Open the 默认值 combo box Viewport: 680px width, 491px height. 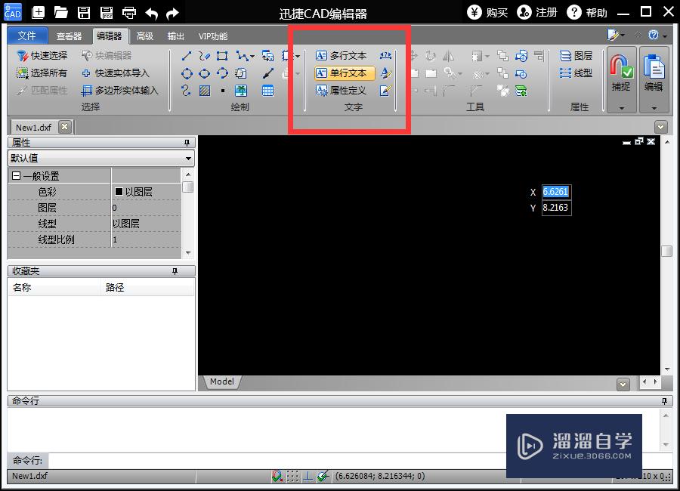point(101,159)
